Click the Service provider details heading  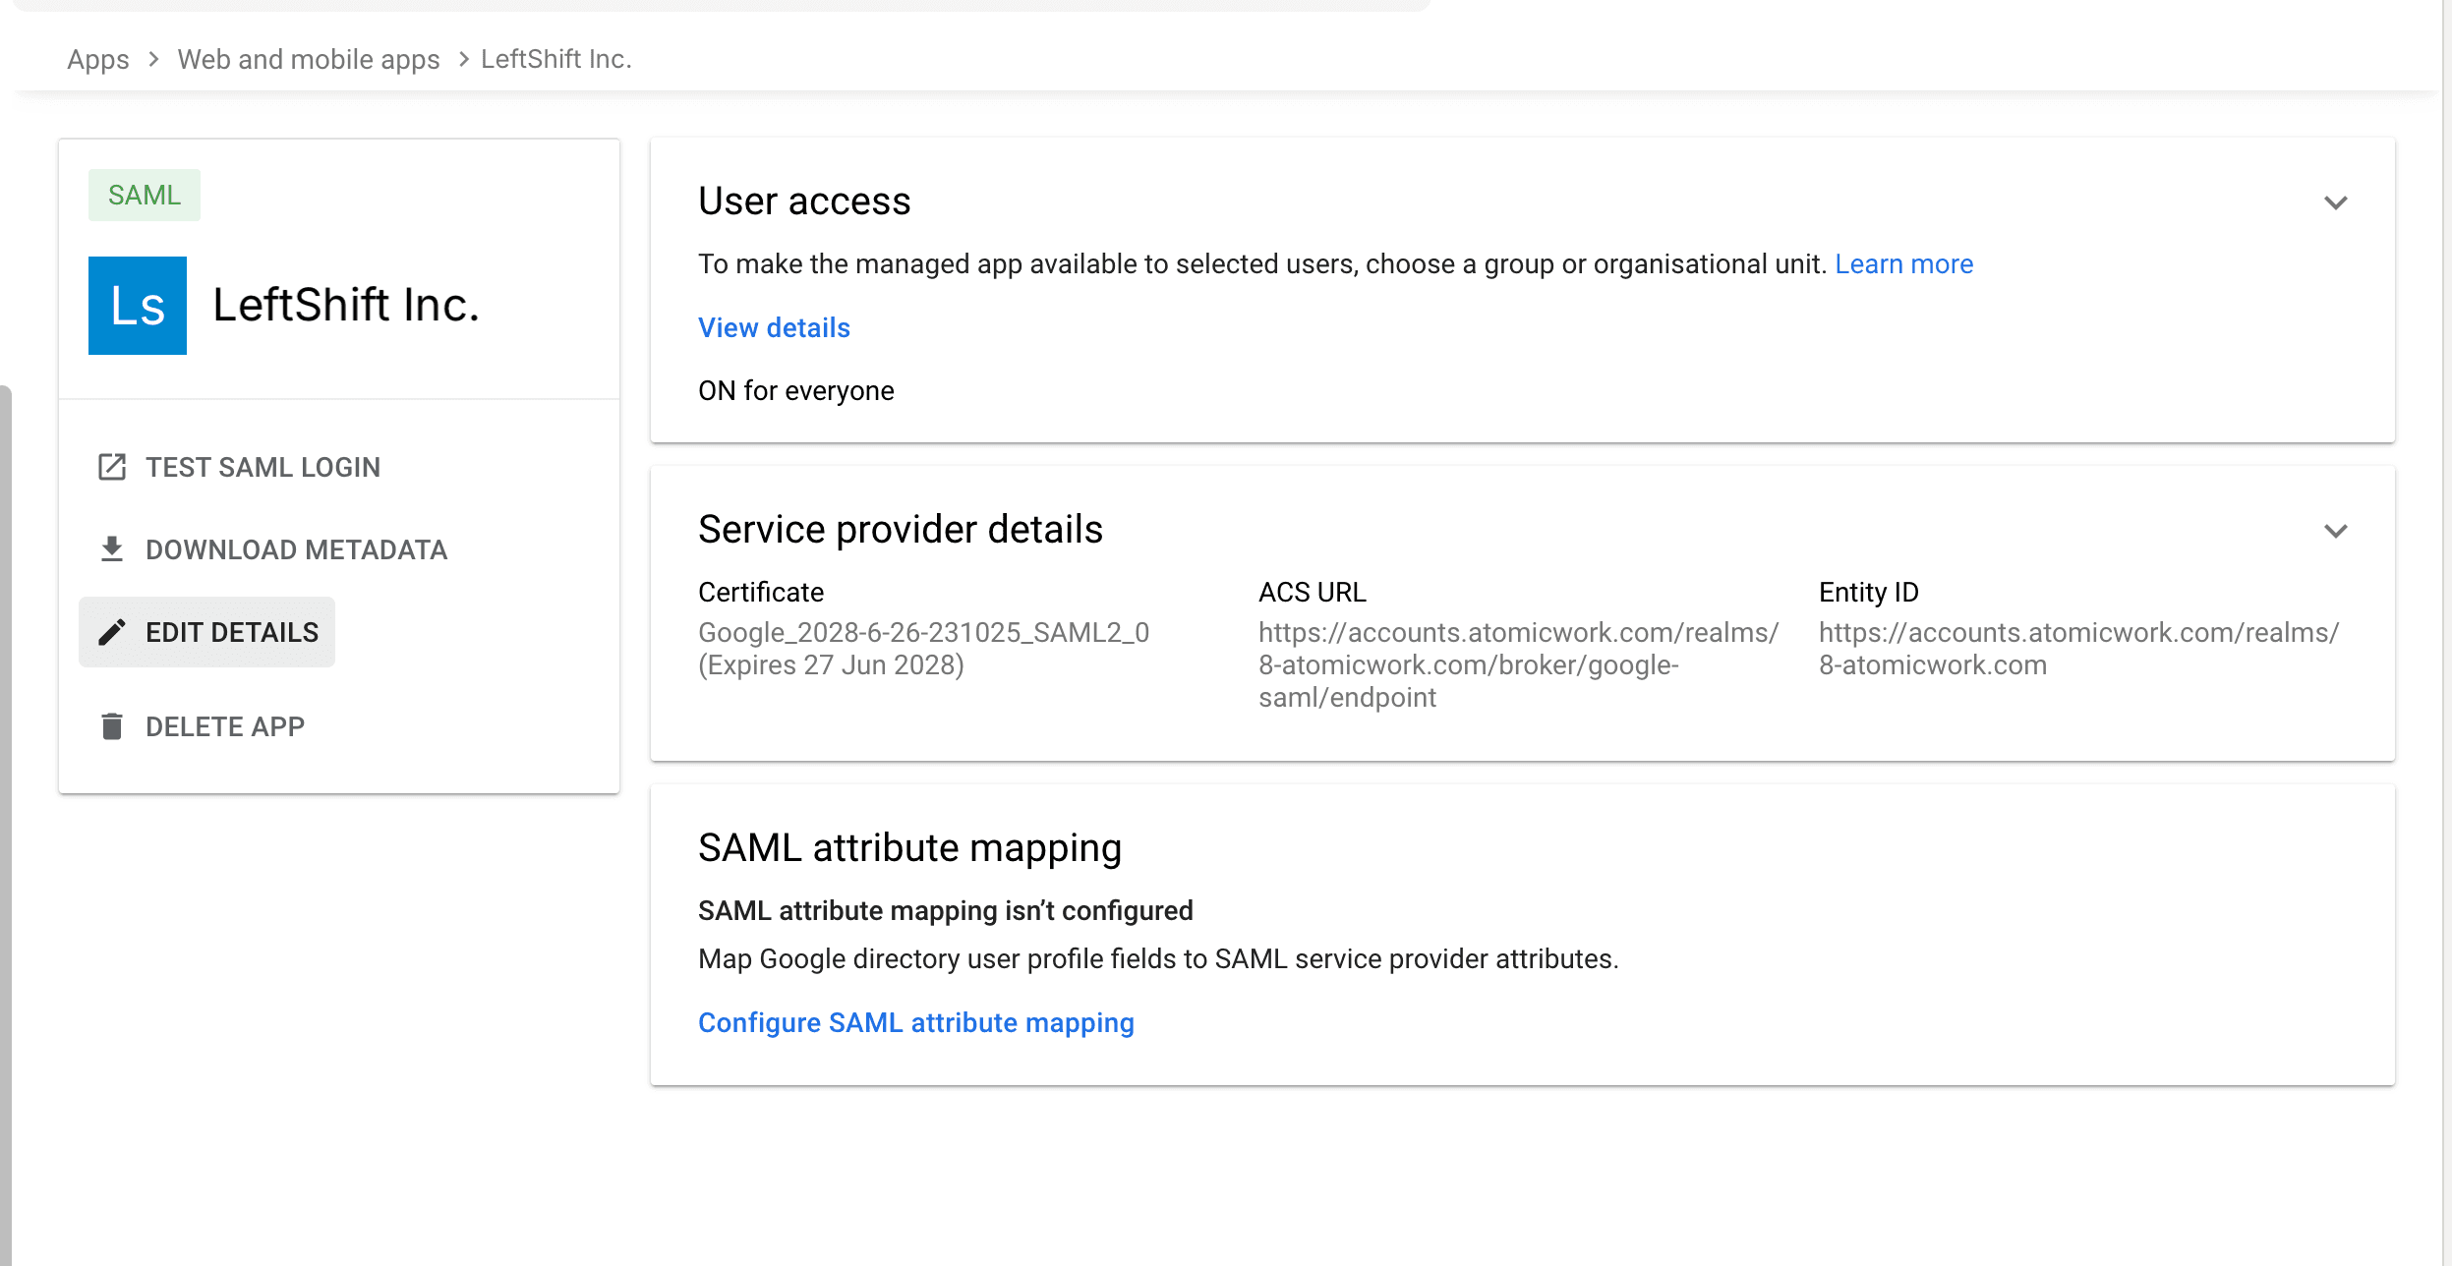(x=902, y=530)
